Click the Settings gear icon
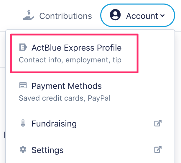181x163 pixels. point(23,149)
